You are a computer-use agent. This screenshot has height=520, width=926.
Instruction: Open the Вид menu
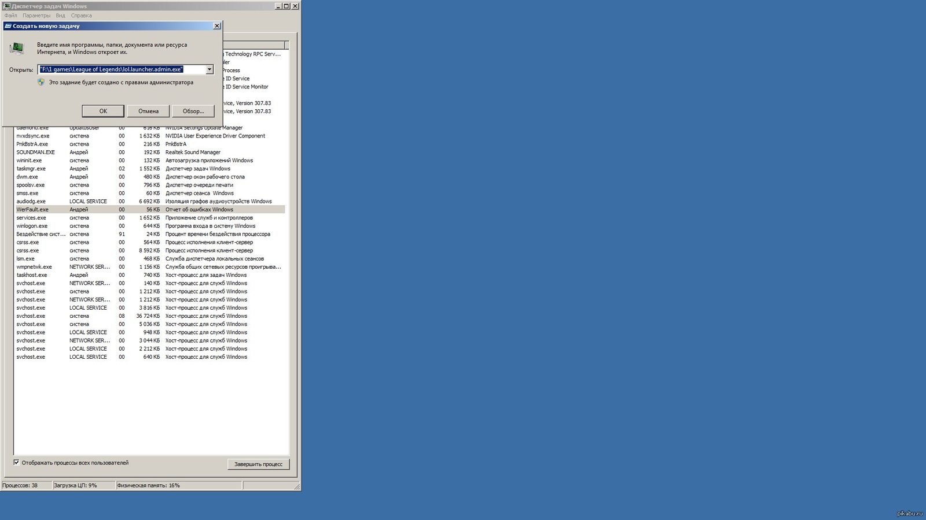pyautogui.click(x=60, y=16)
